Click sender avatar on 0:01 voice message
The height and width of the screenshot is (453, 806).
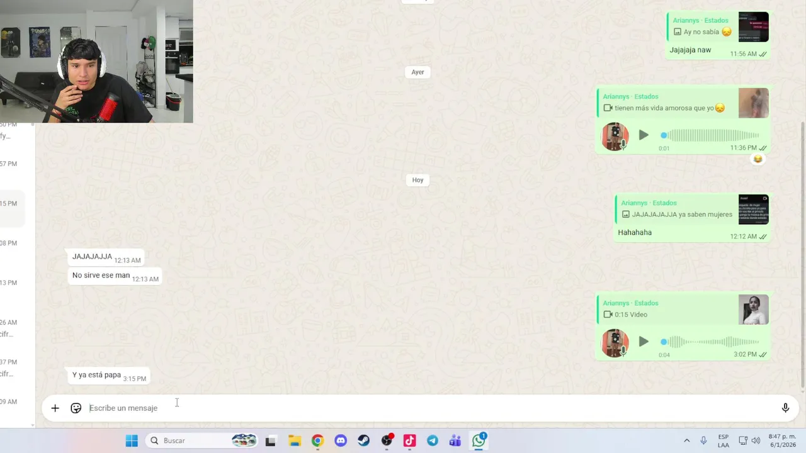click(x=615, y=137)
